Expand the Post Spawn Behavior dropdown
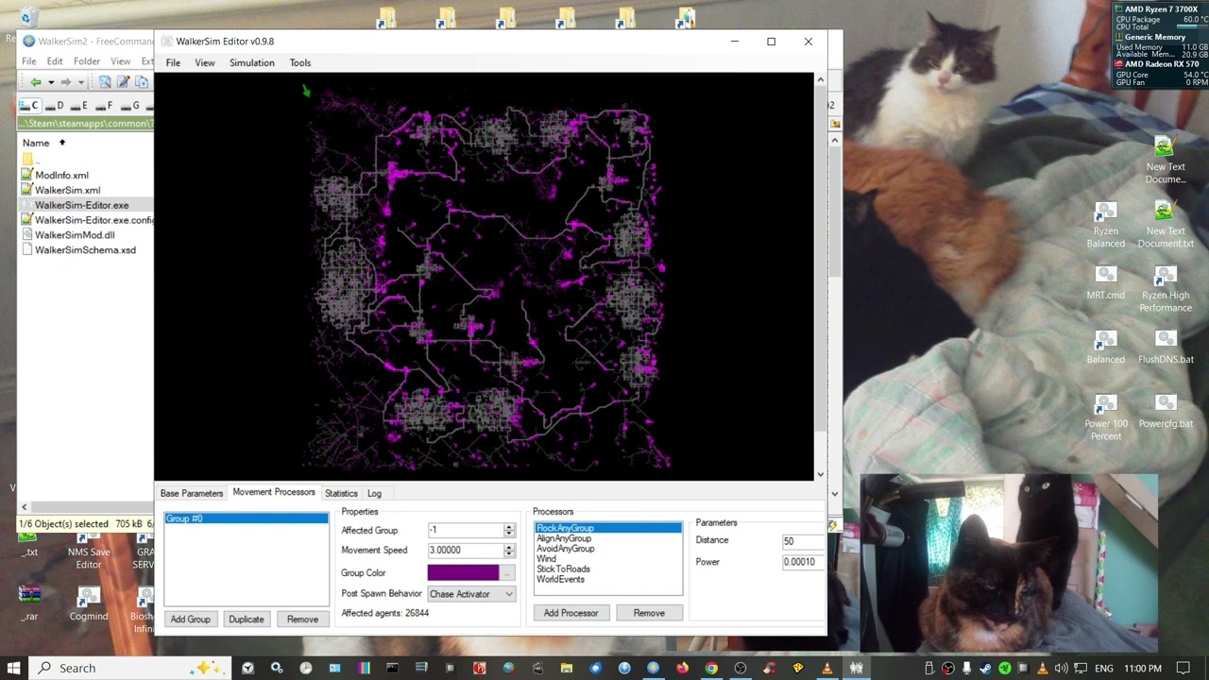The image size is (1209, 680). coord(471,594)
